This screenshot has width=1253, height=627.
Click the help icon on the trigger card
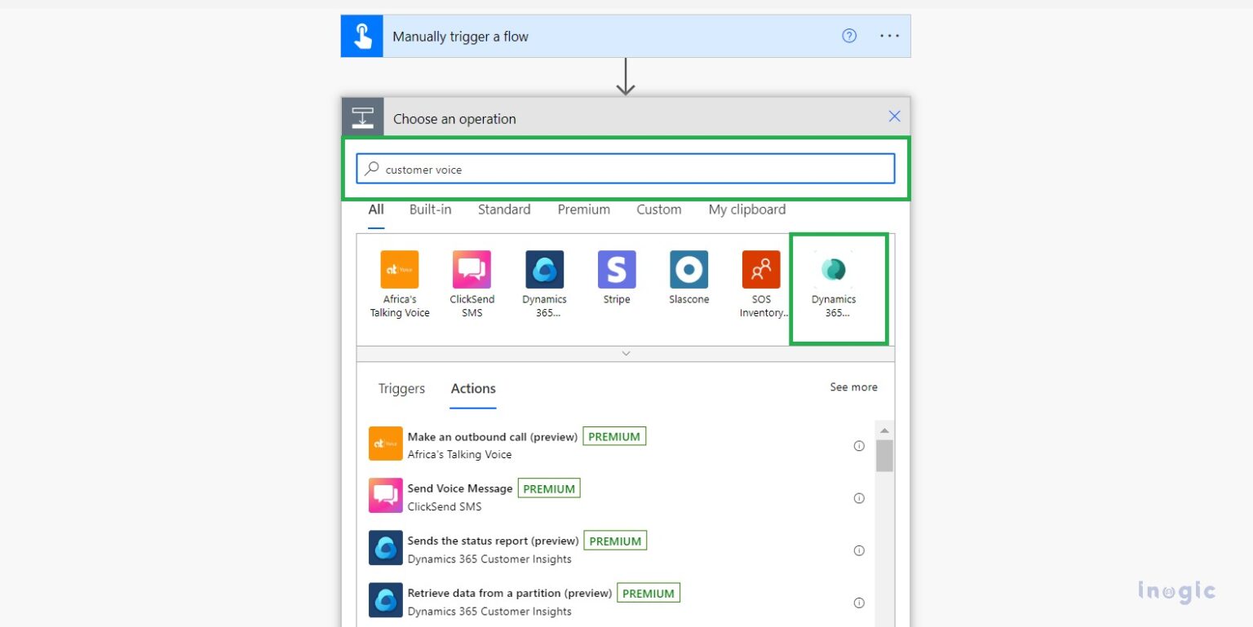pos(849,36)
